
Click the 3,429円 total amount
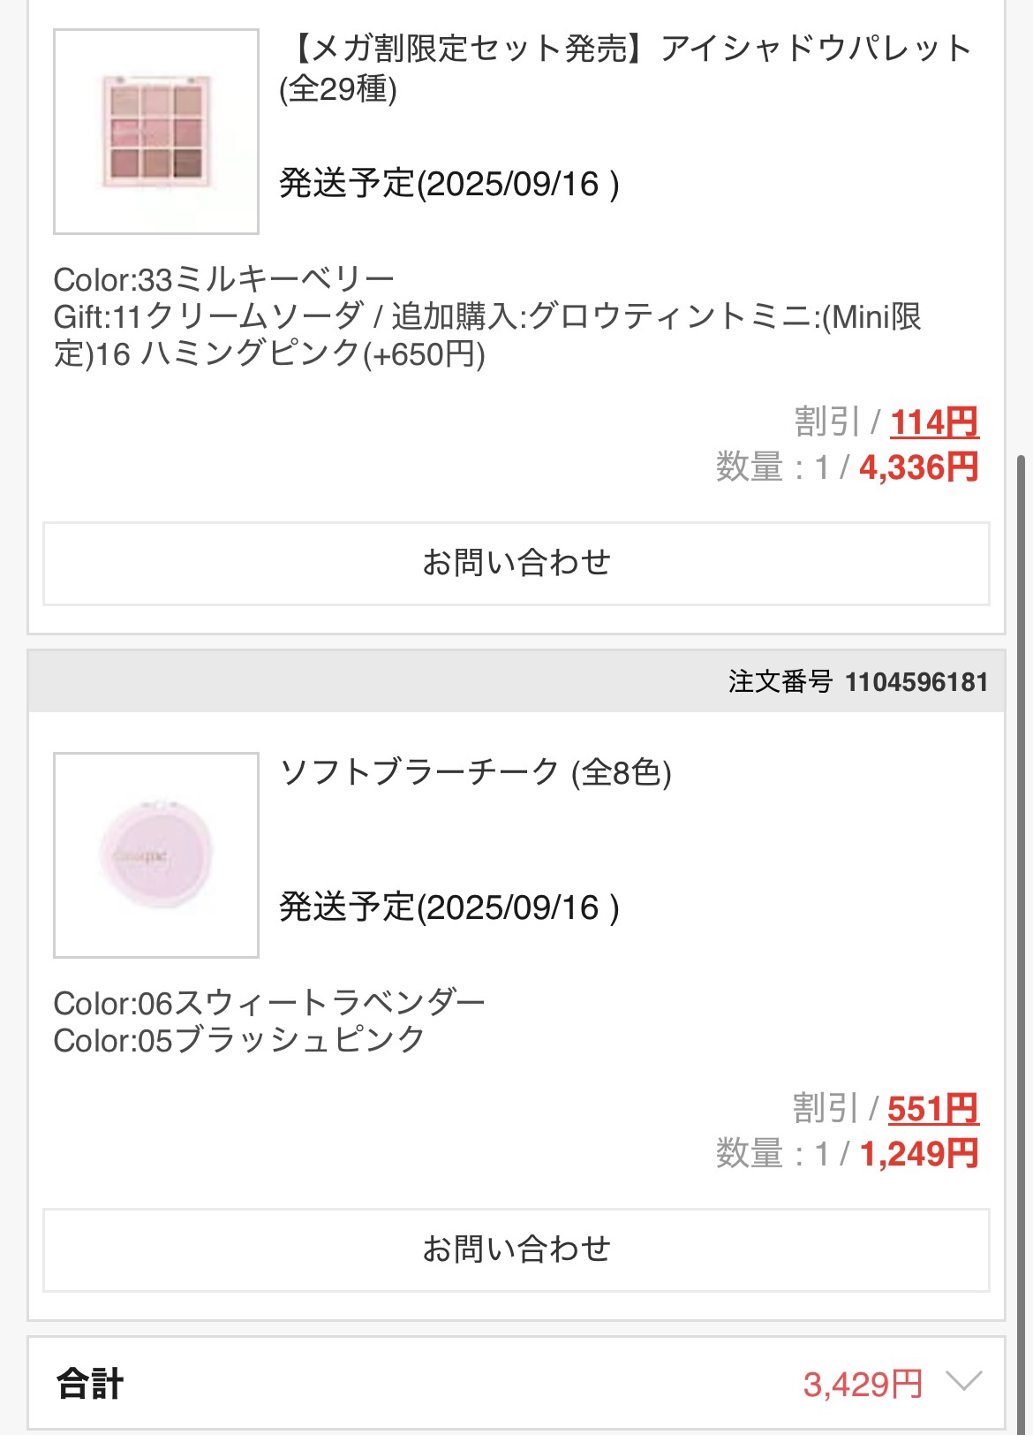862,1384
